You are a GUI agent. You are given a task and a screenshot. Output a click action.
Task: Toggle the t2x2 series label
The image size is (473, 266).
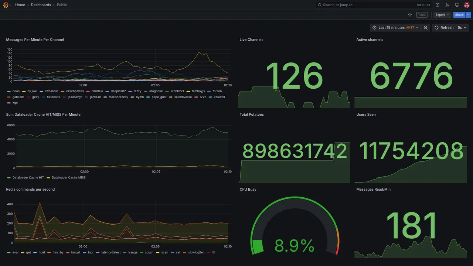point(203,97)
